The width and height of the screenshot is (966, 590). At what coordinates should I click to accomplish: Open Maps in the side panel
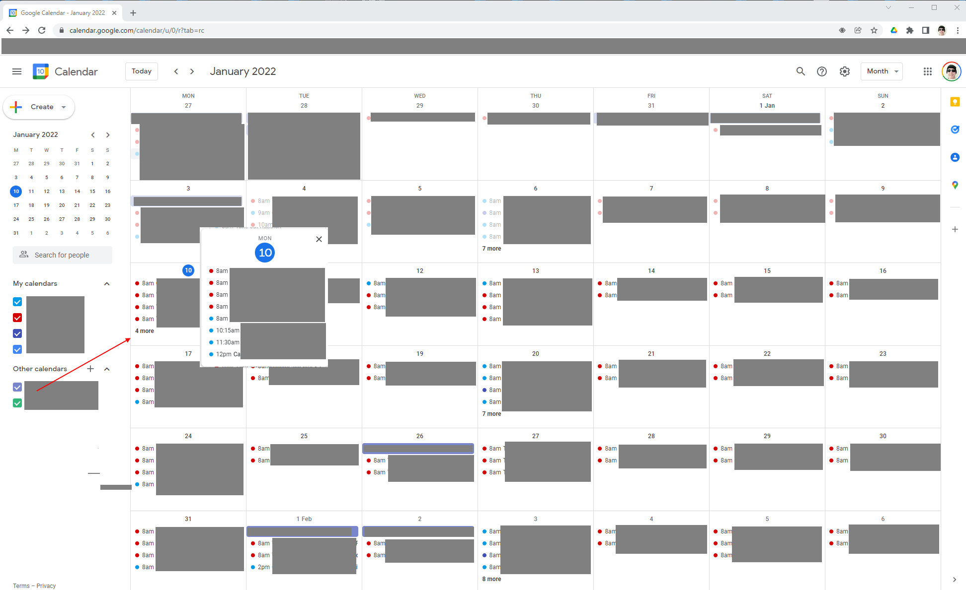[x=955, y=185]
